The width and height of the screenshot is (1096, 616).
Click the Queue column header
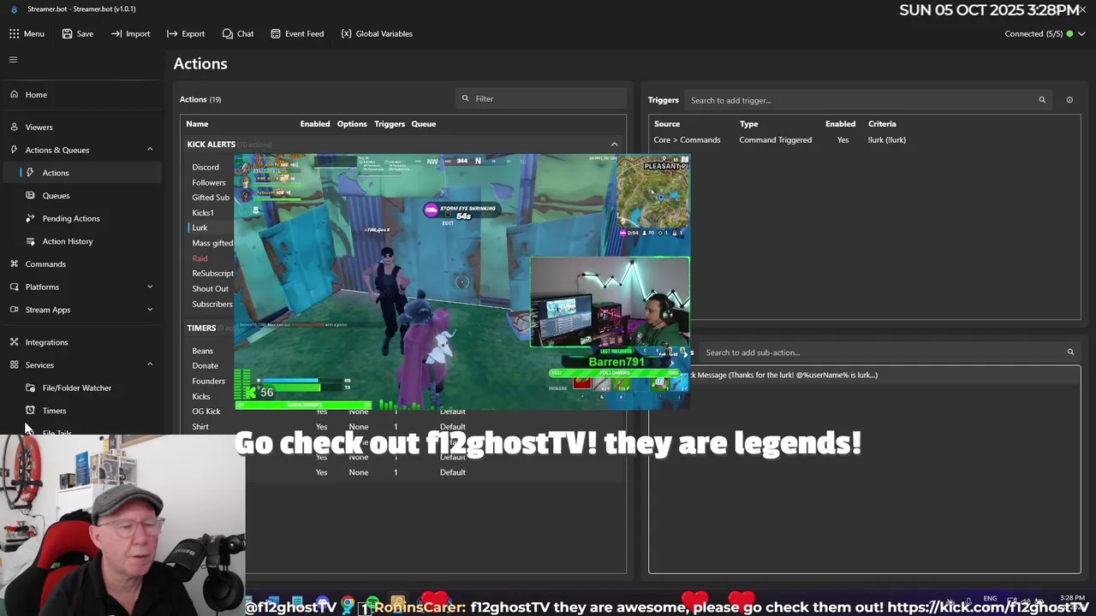click(x=424, y=124)
